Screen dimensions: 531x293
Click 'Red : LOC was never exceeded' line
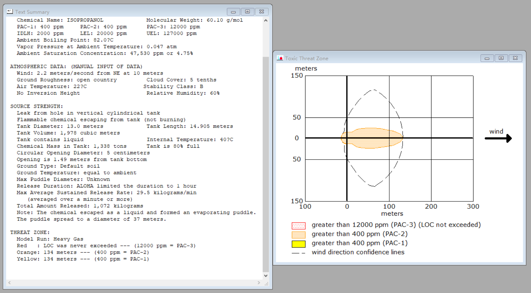(106, 246)
